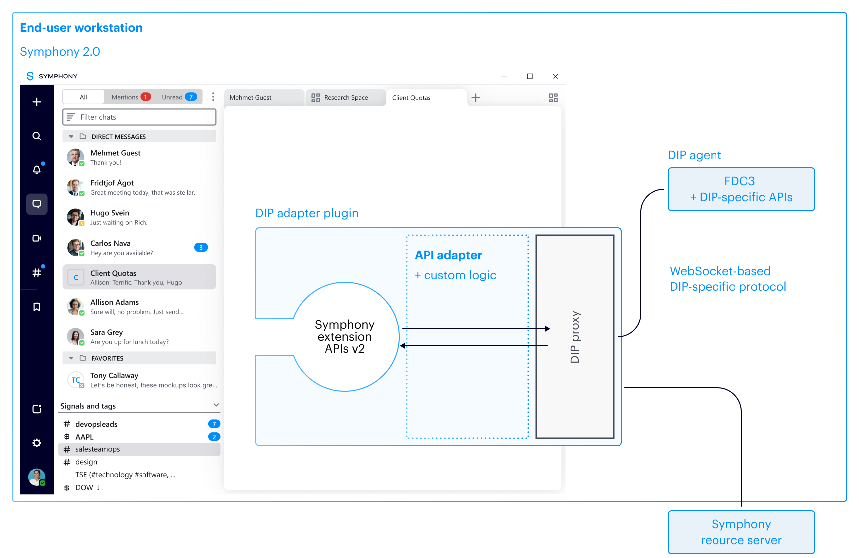Open the video meetings icon
Image resolution: width=859 pixels, height=558 pixels.
(x=36, y=238)
